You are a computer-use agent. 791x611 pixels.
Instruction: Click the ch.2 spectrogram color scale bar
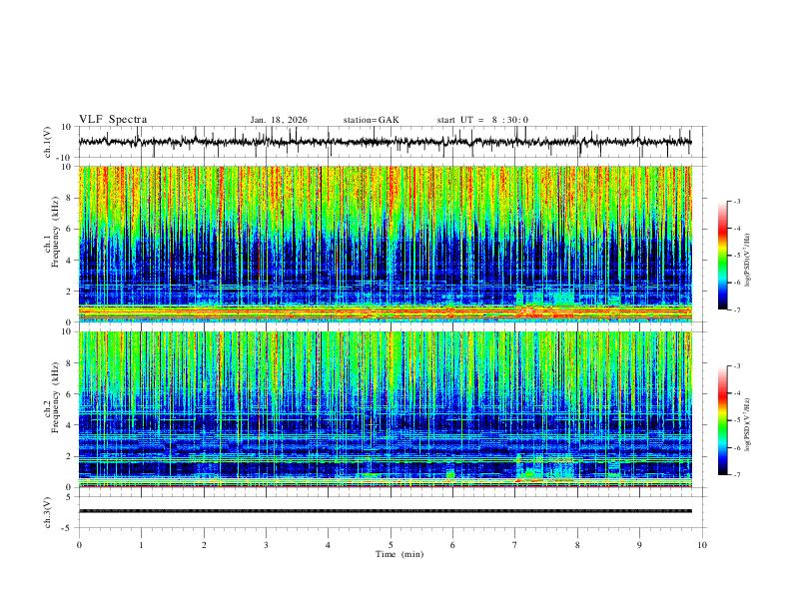pyautogui.click(x=723, y=420)
